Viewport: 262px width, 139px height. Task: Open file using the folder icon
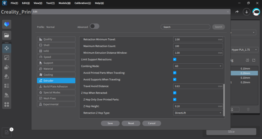pos(7,35)
